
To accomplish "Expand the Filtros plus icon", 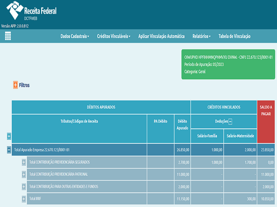I will click(x=16, y=85).
